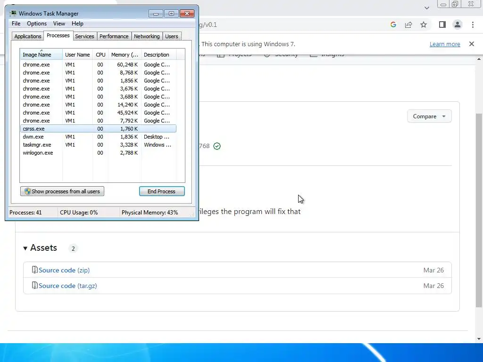This screenshot has height=362, width=483.
Task: Switch to the Networking tab
Action: coord(147,36)
